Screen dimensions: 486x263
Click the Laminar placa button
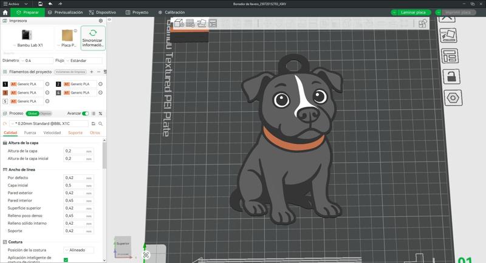(414, 12)
